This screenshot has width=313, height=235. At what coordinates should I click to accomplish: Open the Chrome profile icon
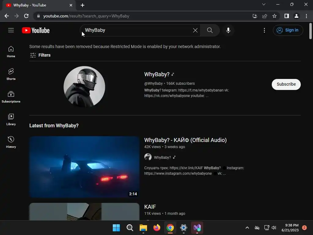click(x=296, y=16)
